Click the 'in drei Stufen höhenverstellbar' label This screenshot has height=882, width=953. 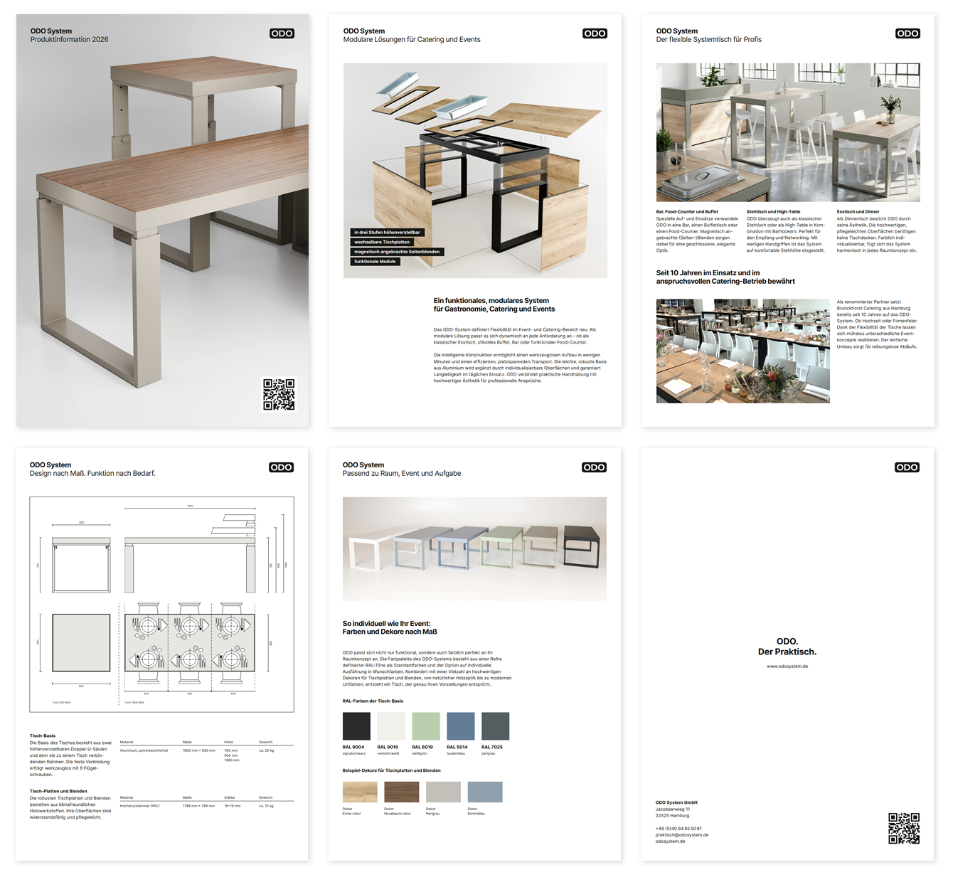pos(387,233)
